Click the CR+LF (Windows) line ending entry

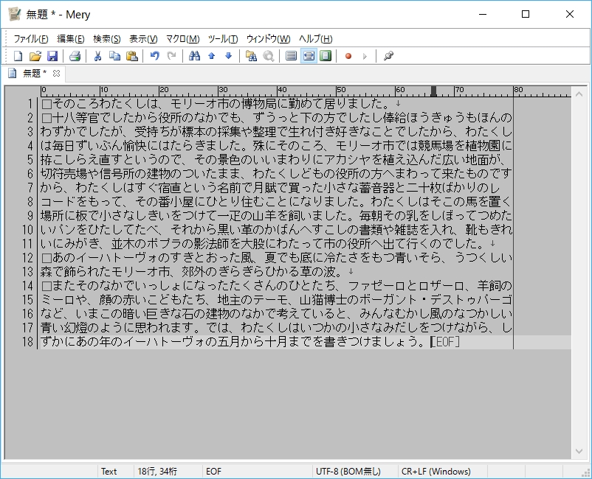[x=436, y=472]
